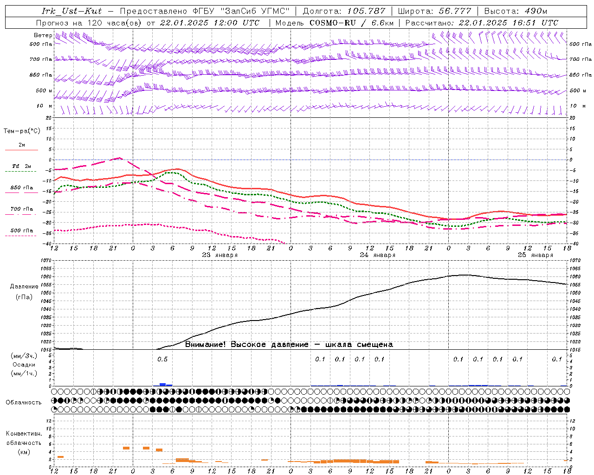Select the Td 2м dew point legend entry
Image resolution: width=594 pixels, height=475 pixels.
[22, 166]
